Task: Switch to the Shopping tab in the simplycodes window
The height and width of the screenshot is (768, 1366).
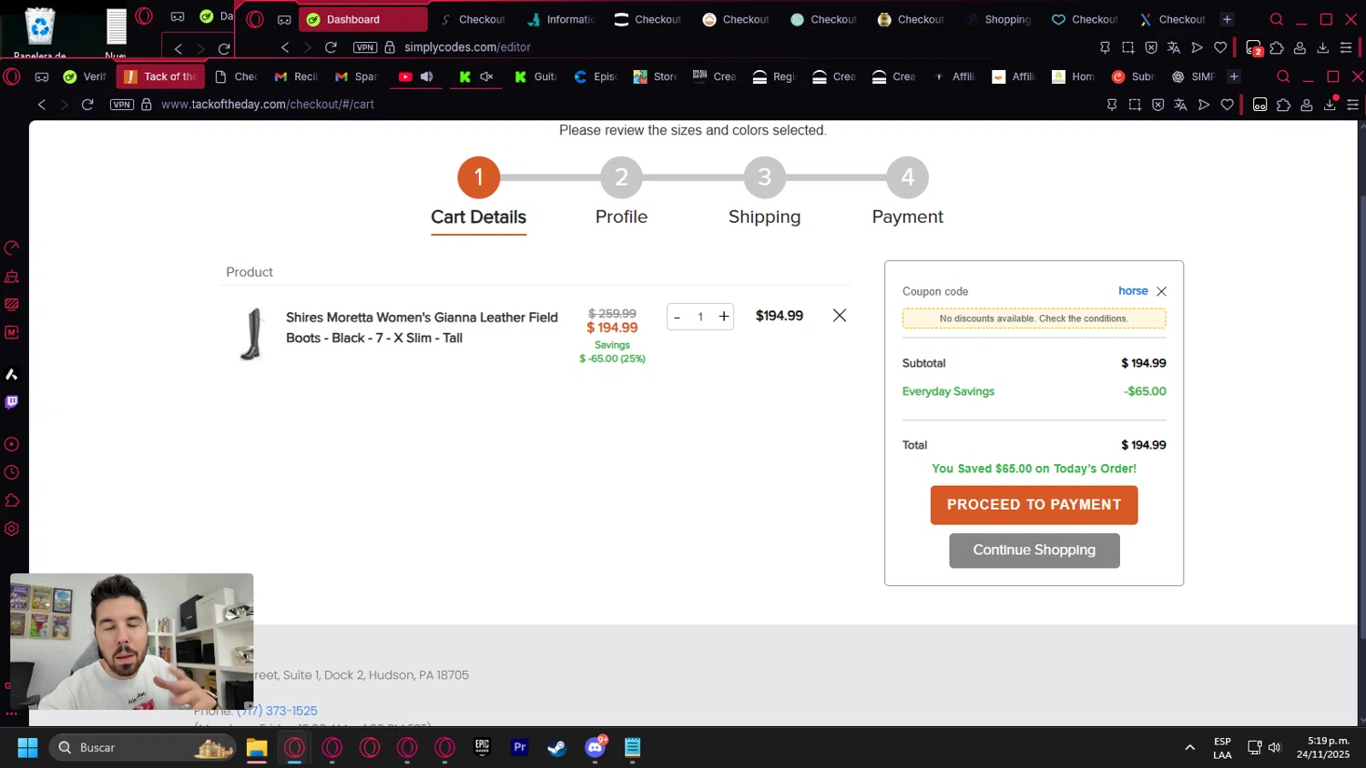Action: (997, 19)
